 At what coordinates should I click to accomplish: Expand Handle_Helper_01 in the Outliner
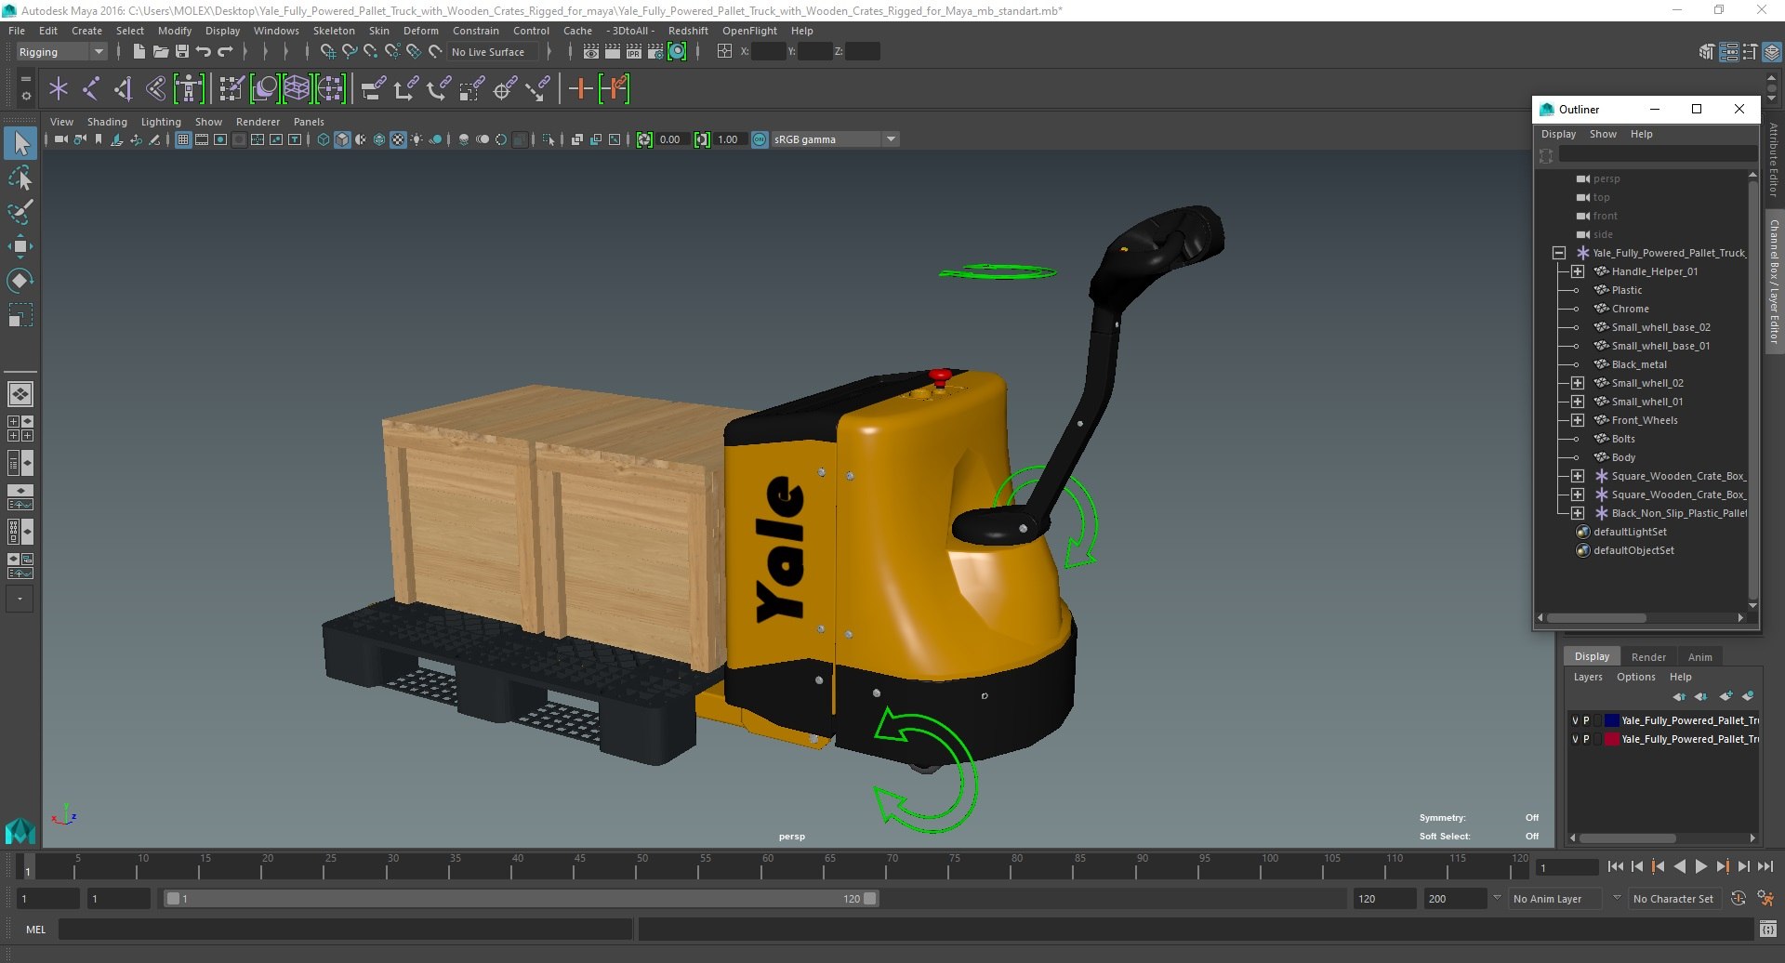pos(1578,271)
